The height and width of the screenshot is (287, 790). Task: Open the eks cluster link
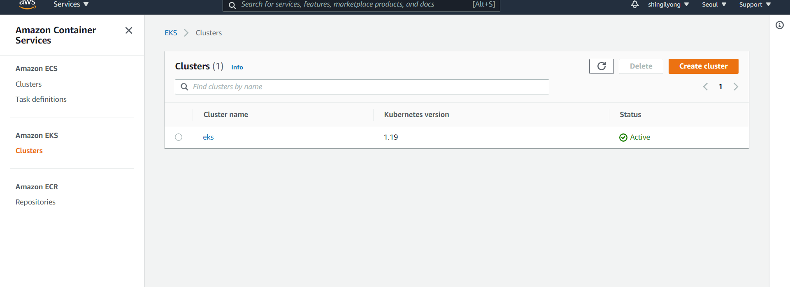pos(208,137)
